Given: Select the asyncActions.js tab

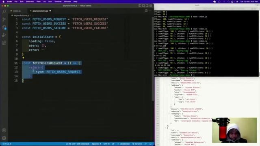Looking at the screenshot, I should (40, 11).
